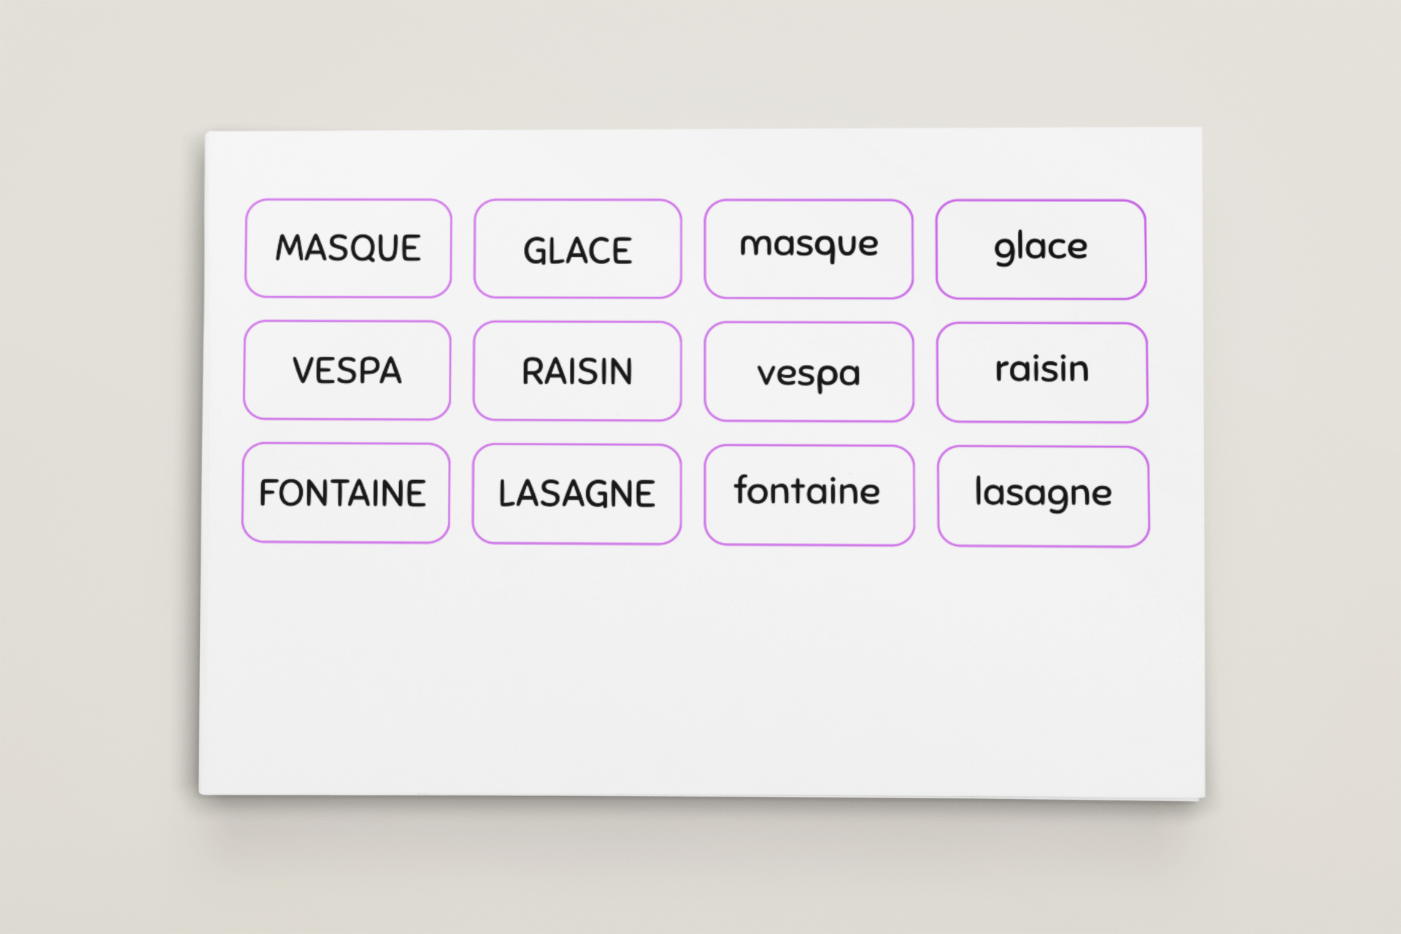The image size is (1401, 934).
Task: Tap the capital-letter word meaning ice
Action: (x=577, y=249)
